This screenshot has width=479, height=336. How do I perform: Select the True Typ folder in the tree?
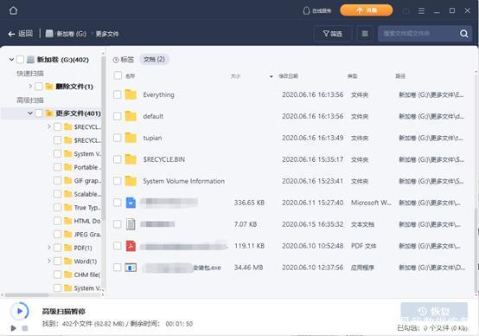click(87, 208)
